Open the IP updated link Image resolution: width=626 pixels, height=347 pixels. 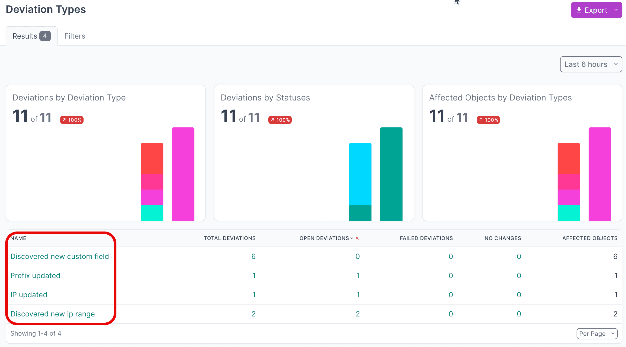pos(29,295)
